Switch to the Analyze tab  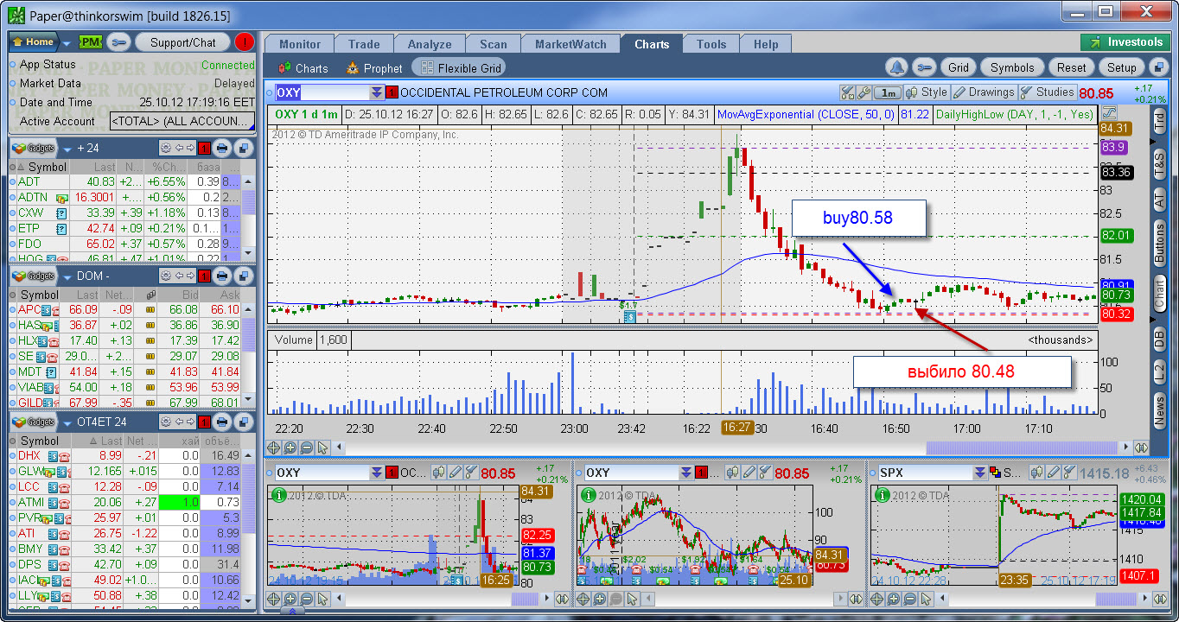pyautogui.click(x=430, y=44)
